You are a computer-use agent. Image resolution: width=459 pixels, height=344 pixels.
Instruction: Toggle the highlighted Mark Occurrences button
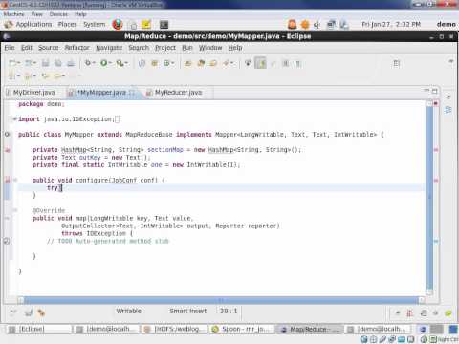coord(261,63)
